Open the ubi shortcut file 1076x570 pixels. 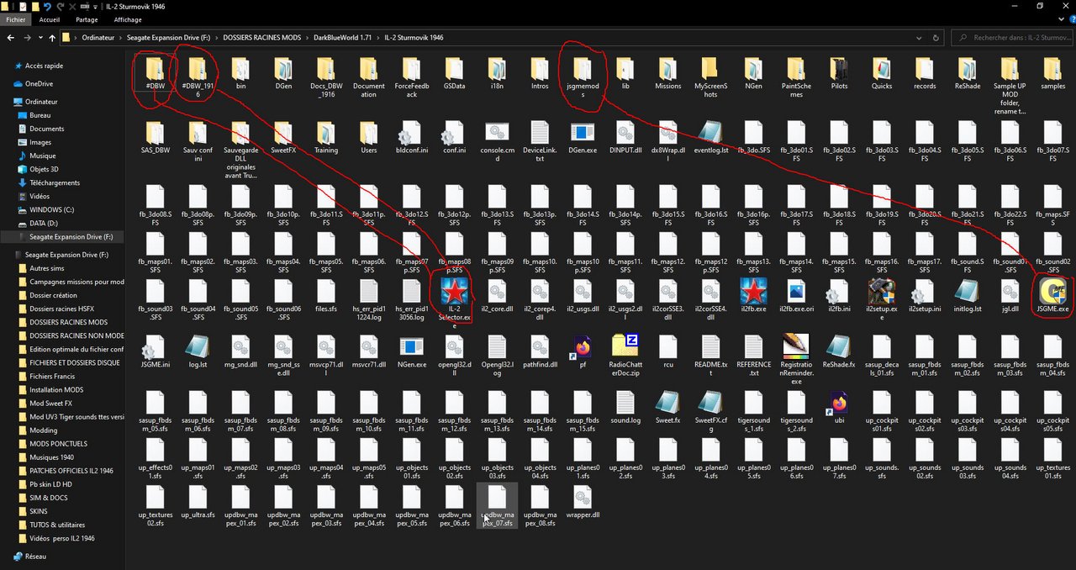click(839, 407)
